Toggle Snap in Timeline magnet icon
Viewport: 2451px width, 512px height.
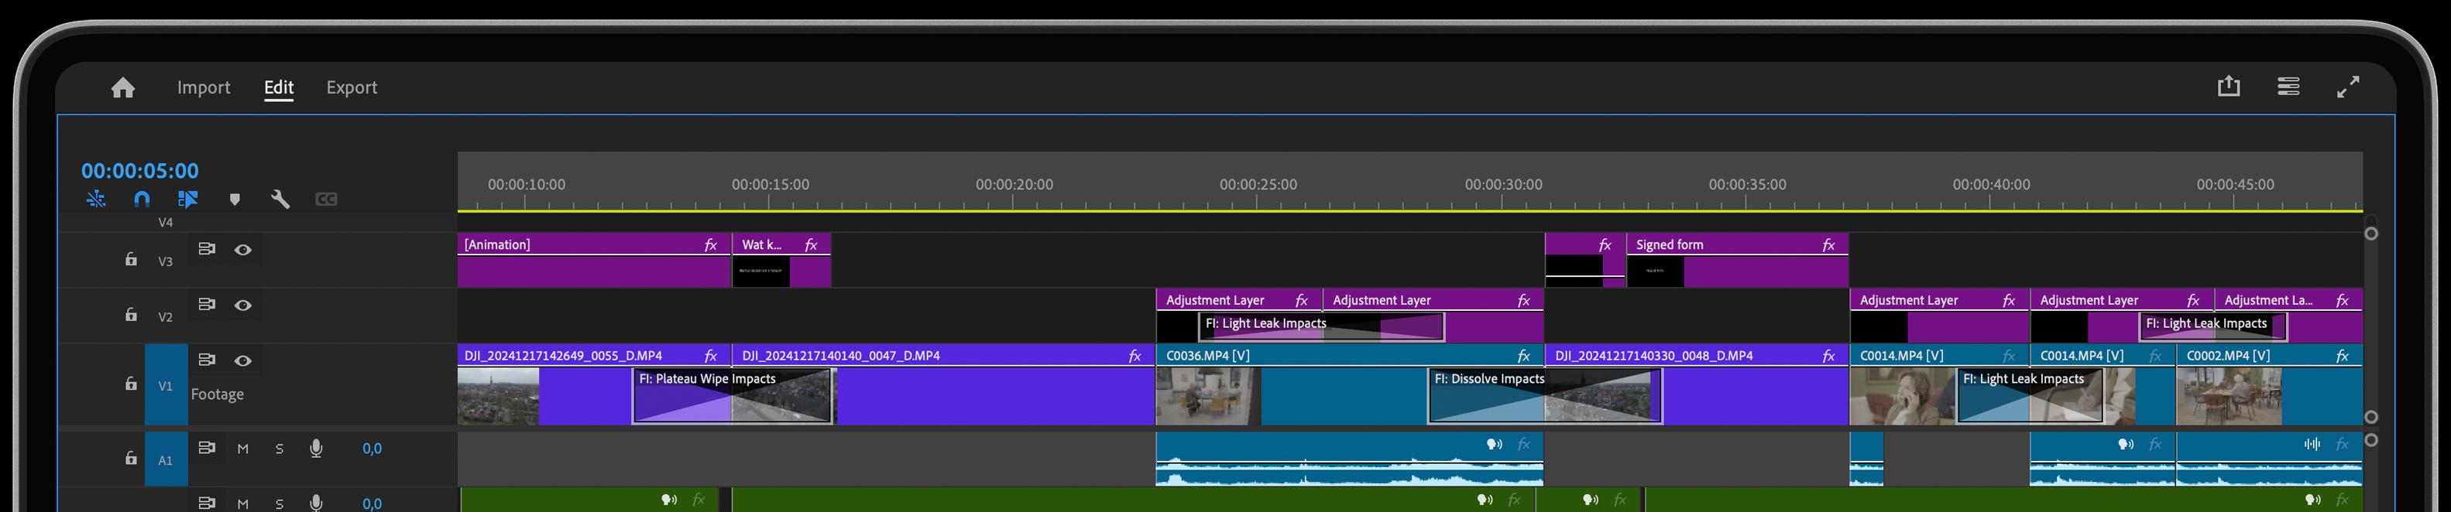point(142,200)
